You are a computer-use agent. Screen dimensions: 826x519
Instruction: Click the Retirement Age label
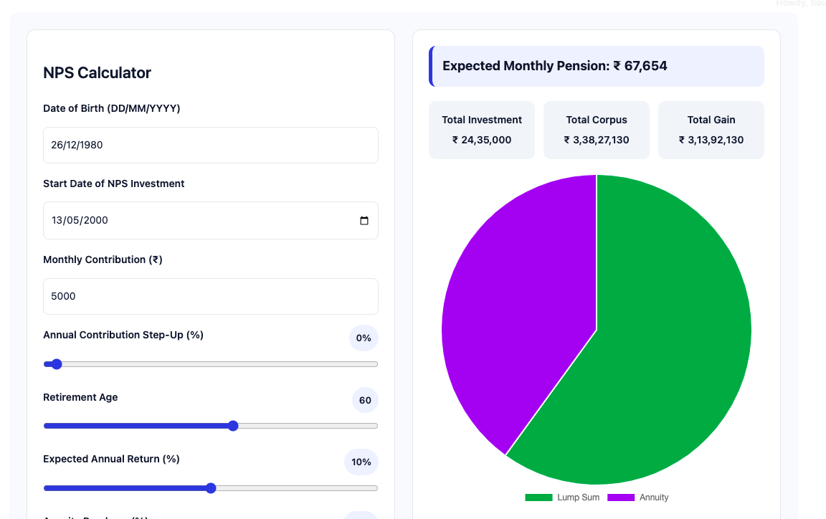point(80,397)
